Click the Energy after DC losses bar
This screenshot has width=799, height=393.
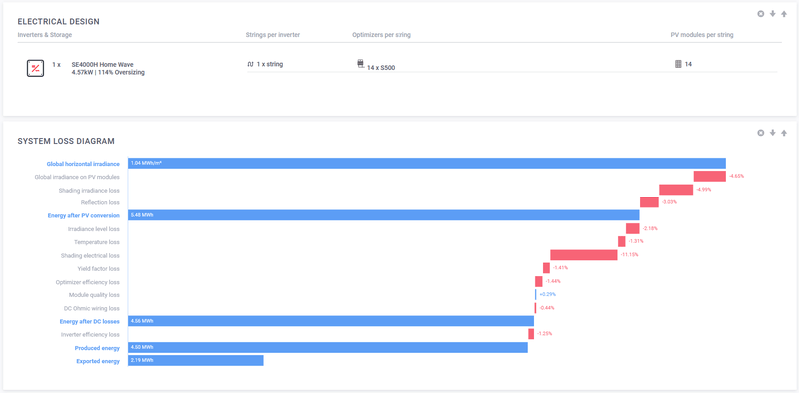point(332,321)
